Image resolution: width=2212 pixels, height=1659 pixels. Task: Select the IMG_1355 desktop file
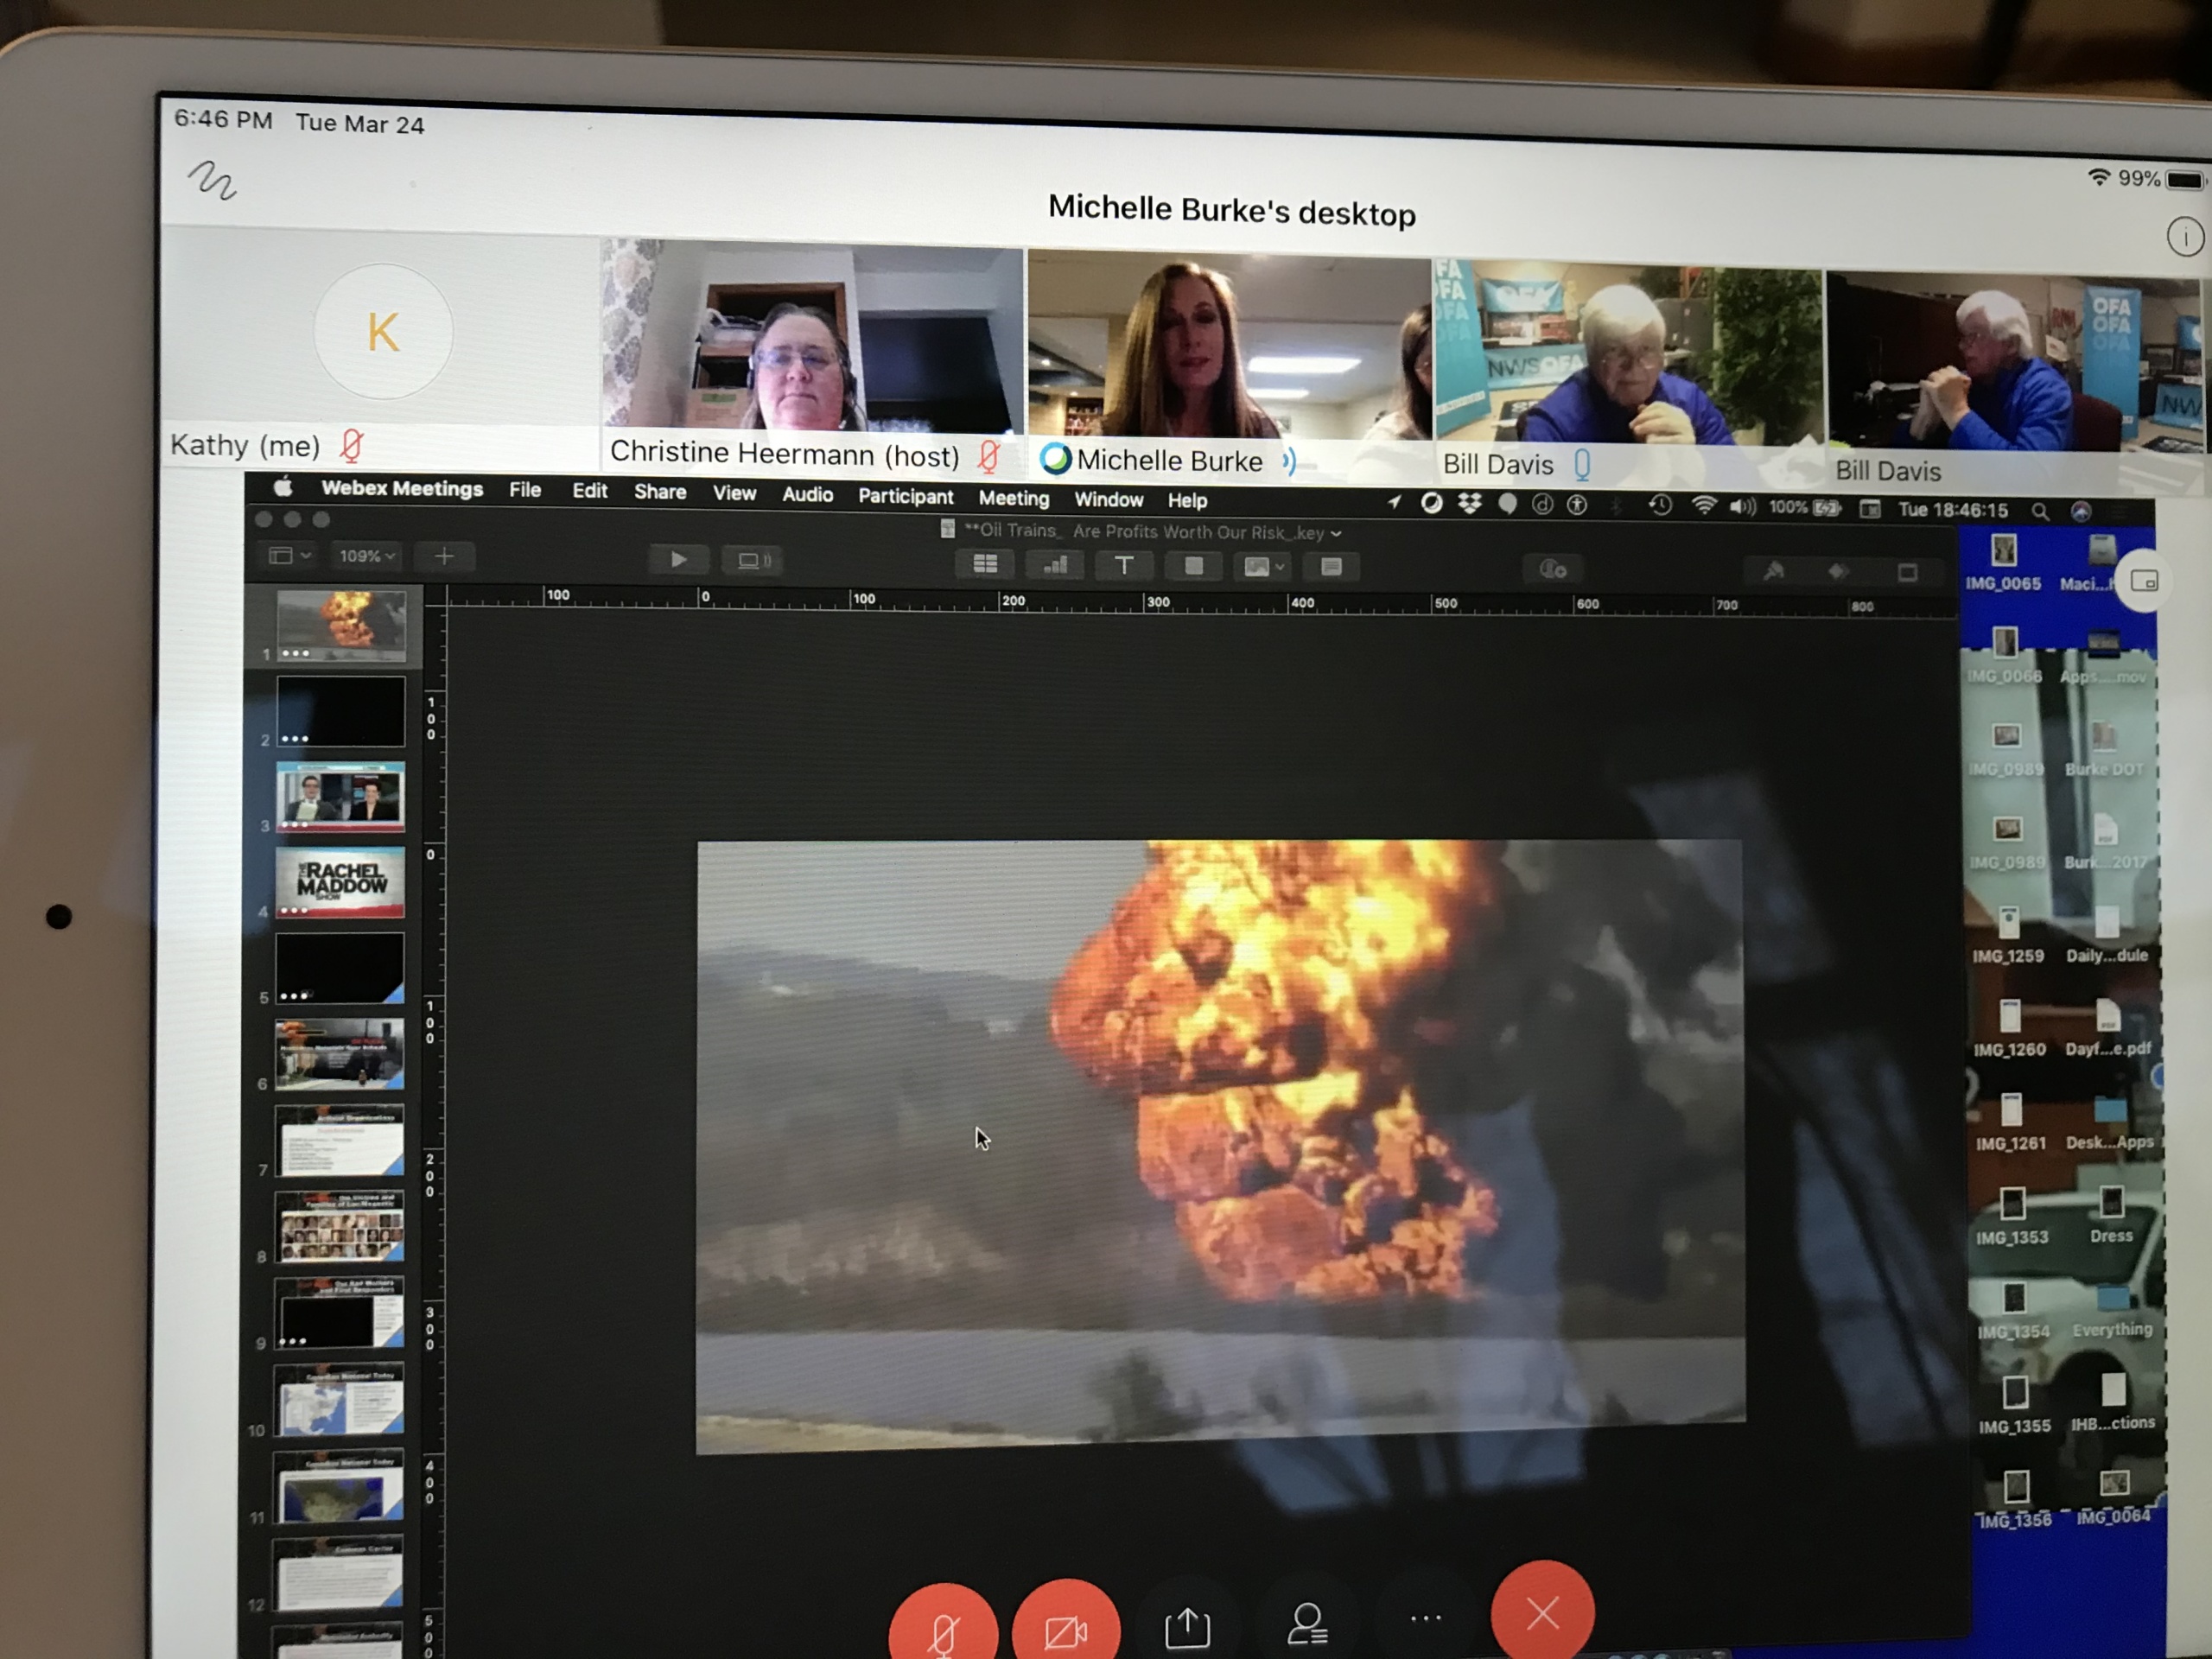[x=2014, y=1405]
